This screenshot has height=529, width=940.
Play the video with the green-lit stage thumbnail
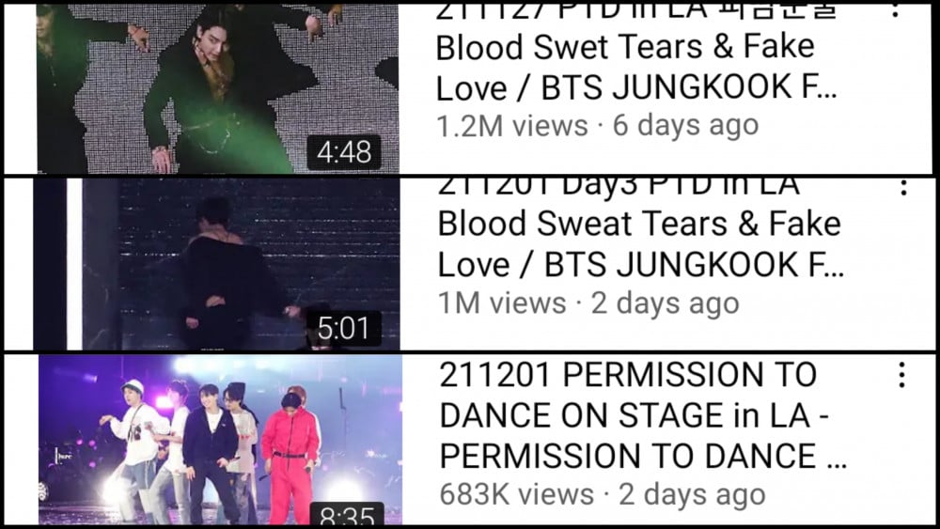(217, 88)
